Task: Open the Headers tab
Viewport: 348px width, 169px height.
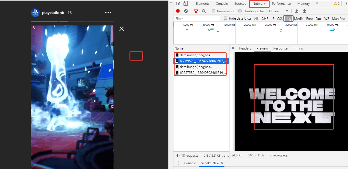Action: tap(245, 48)
